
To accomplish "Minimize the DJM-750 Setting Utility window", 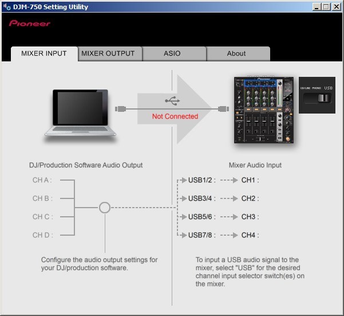I will tap(317, 7).
